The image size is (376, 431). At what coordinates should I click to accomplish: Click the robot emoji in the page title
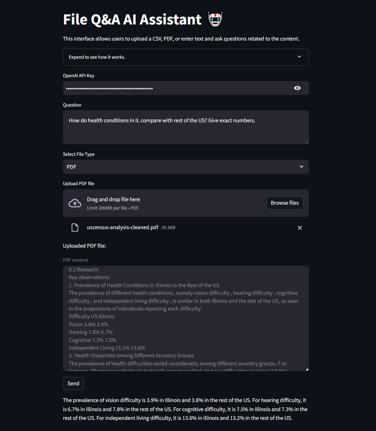click(x=215, y=19)
